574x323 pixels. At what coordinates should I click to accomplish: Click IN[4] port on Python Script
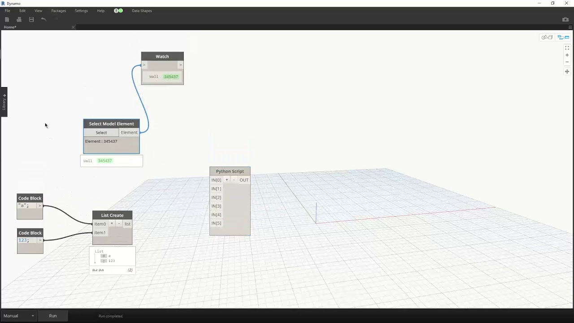pos(216,214)
